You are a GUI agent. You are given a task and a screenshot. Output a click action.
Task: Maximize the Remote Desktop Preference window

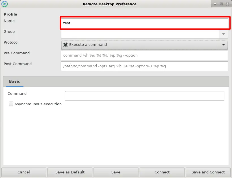[x=221, y=4]
